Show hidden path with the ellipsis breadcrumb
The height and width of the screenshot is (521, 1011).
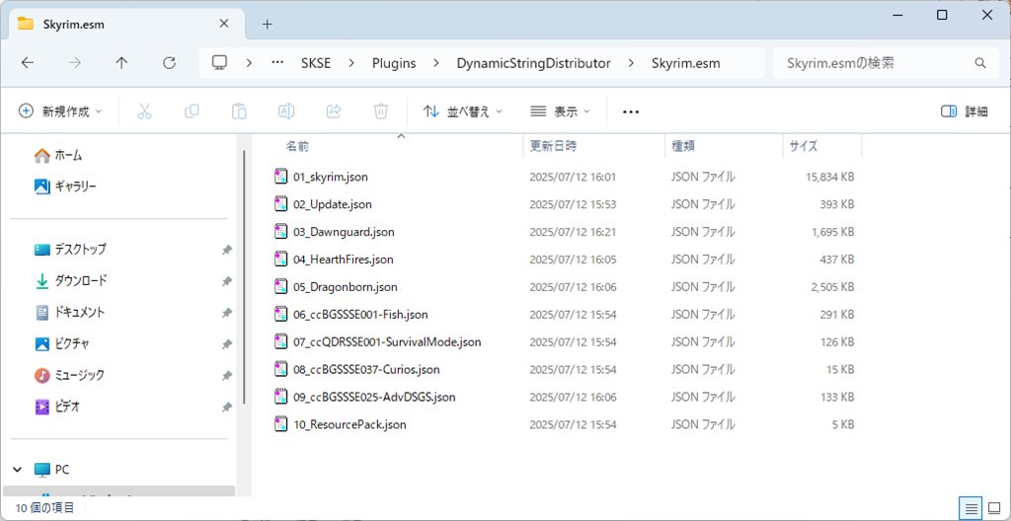click(x=277, y=62)
